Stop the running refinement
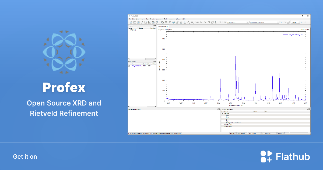The width and height of the screenshot is (323, 170). point(209,22)
